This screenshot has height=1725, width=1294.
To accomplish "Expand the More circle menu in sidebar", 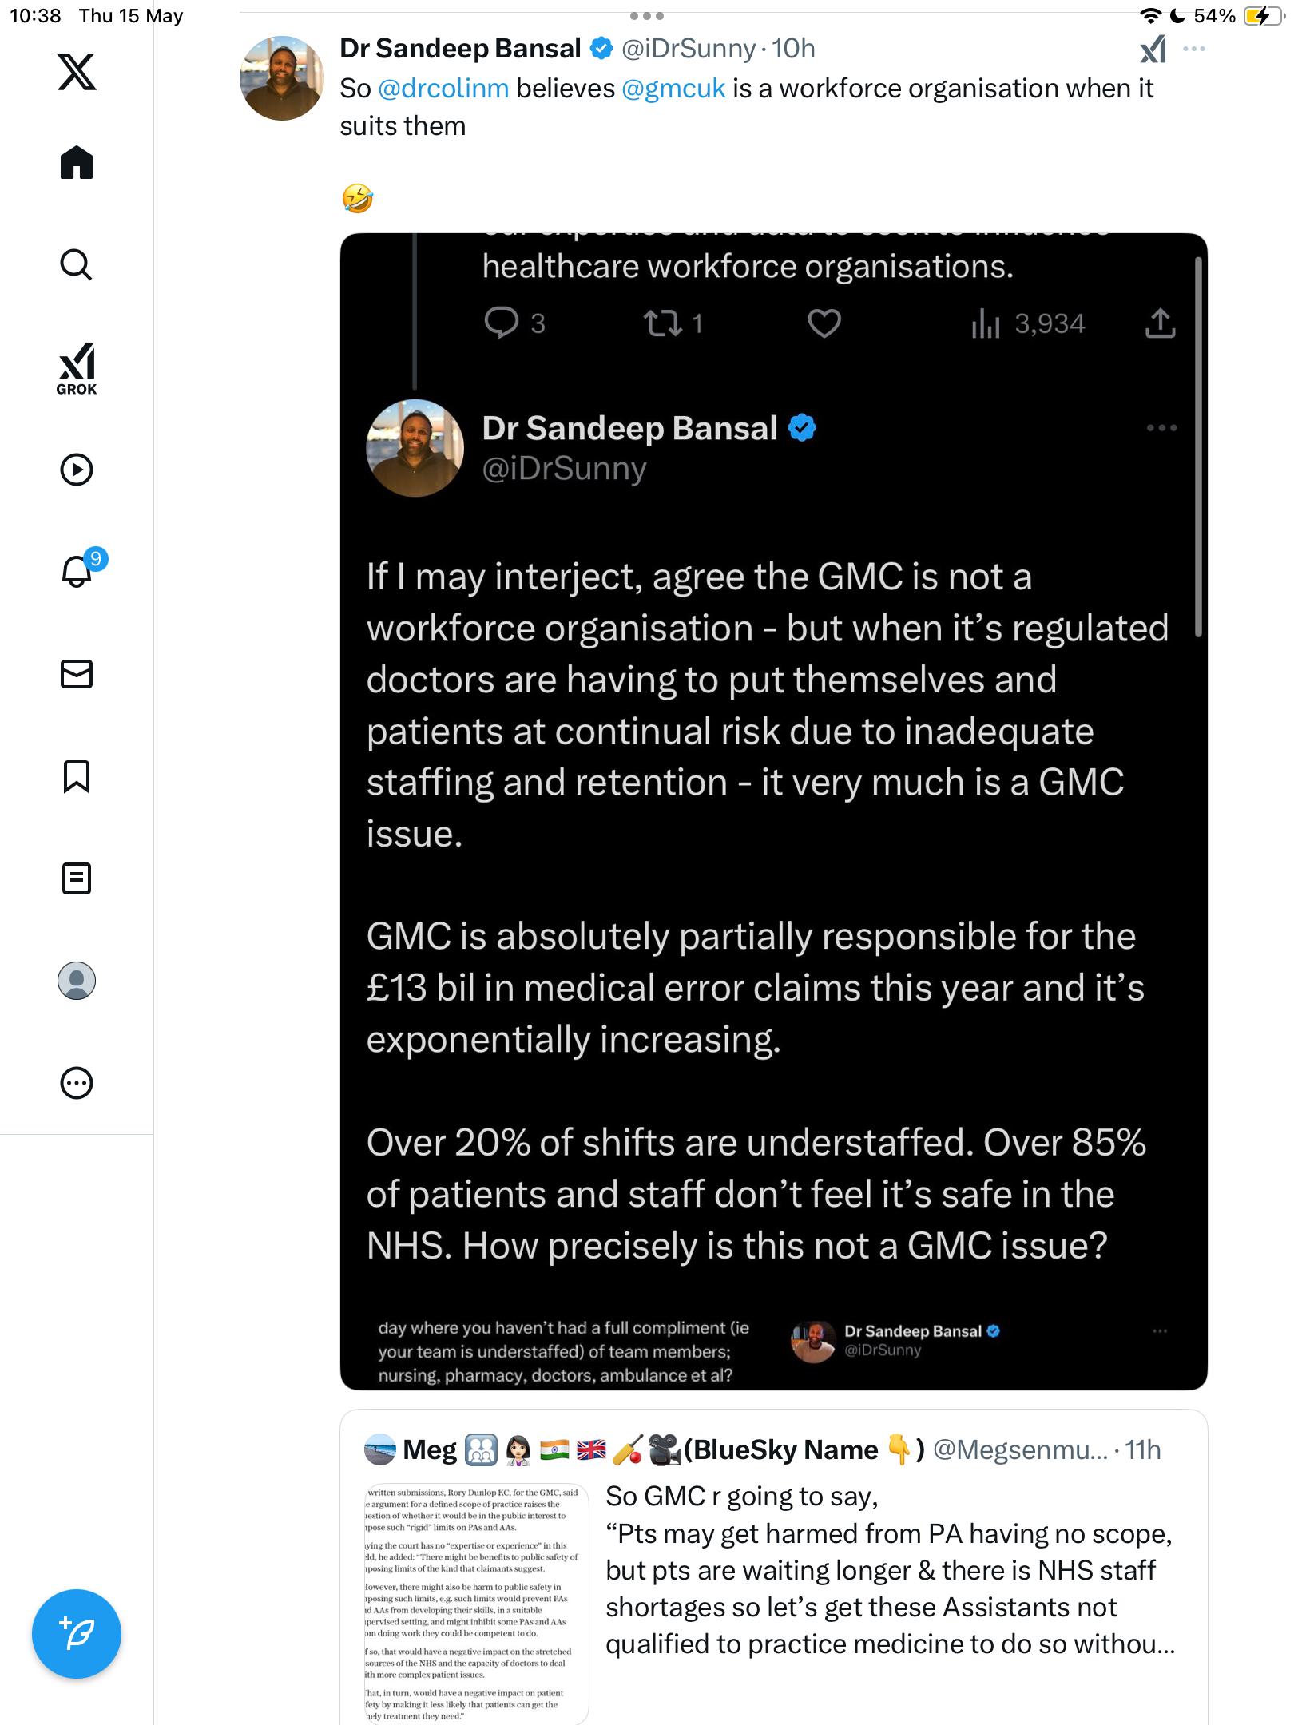I will pyautogui.click(x=77, y=1083).
